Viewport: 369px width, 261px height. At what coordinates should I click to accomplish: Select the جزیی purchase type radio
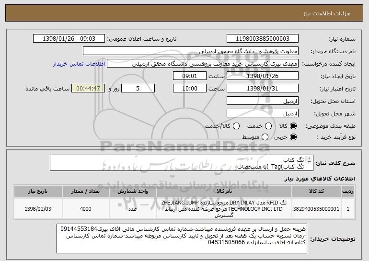(x=293, y=137)
